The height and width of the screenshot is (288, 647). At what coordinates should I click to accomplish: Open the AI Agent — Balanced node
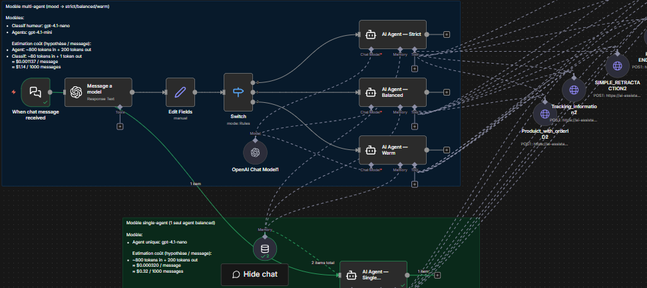(393, 92)
